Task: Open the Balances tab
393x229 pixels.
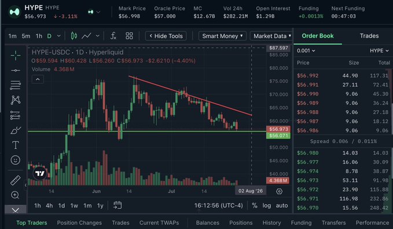Action: [208, 223]
